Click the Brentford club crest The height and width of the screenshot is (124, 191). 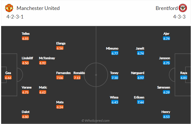click(182, 8)
